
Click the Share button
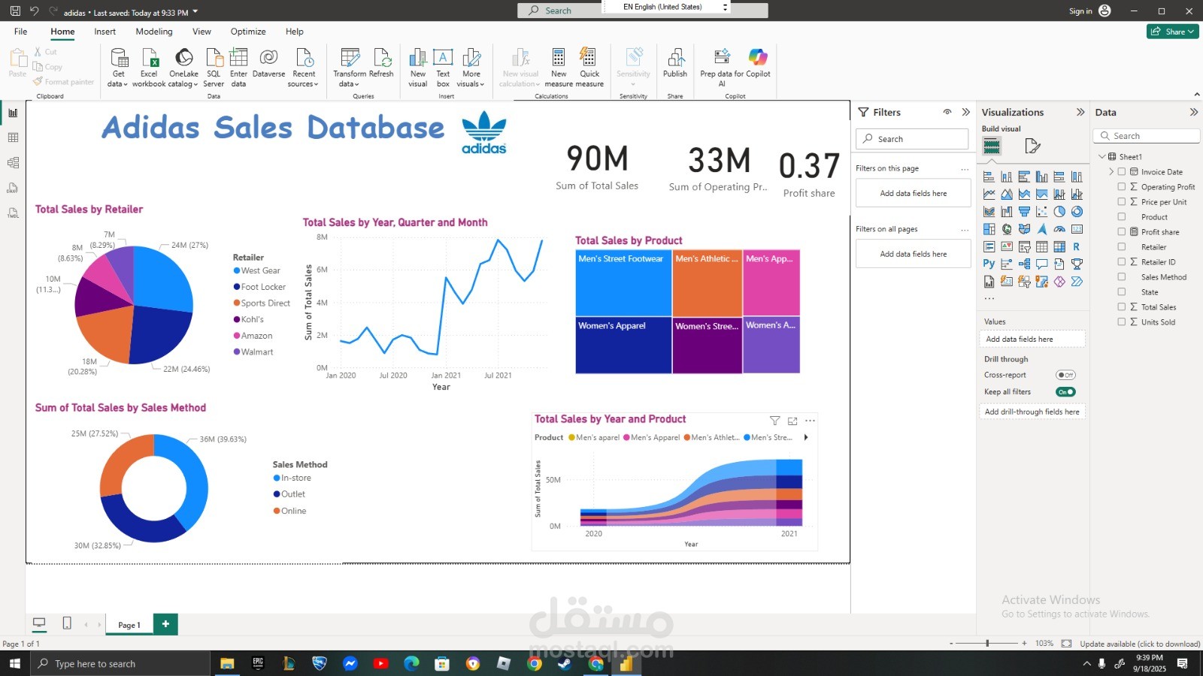coord(1173,32)
